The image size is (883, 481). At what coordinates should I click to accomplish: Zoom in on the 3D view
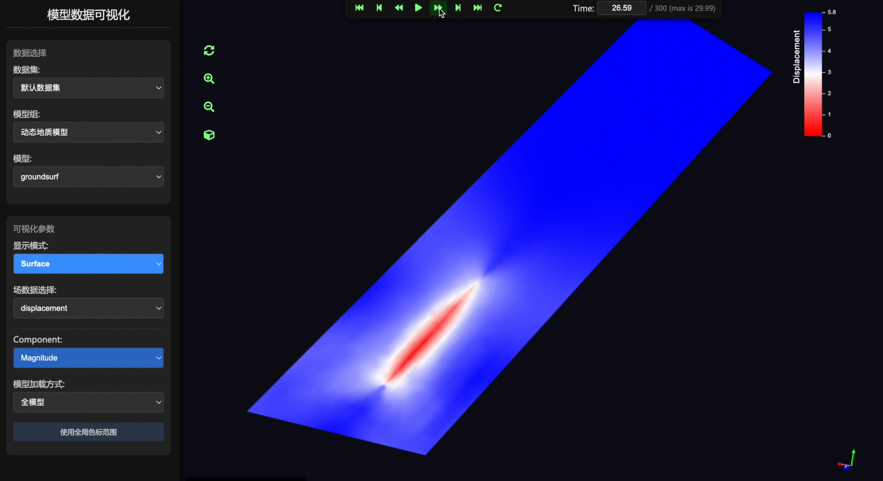(x=209, y=78)
